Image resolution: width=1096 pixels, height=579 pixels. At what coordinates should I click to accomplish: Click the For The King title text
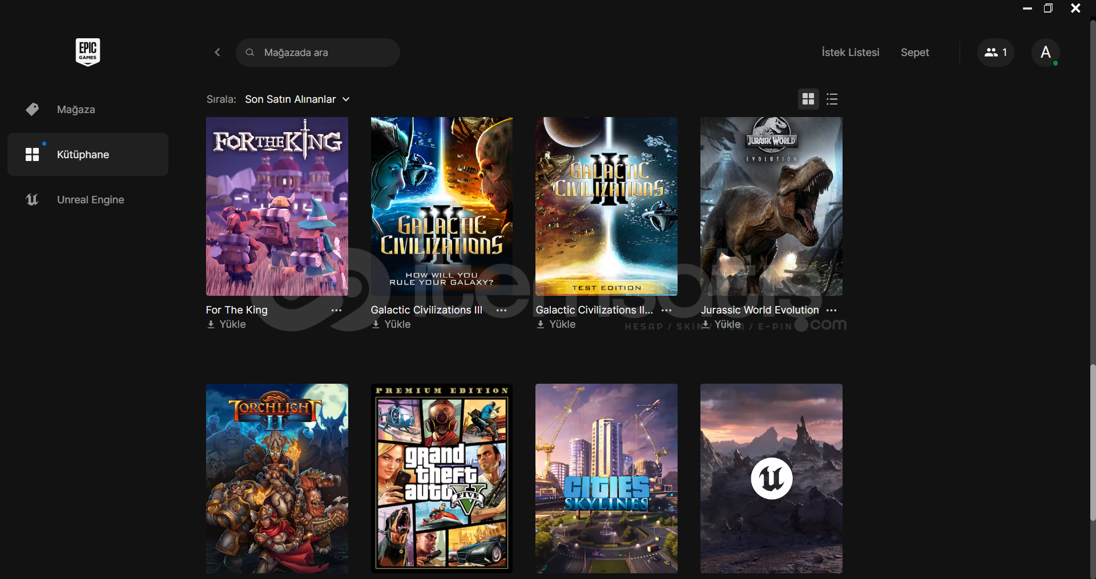(x=236, y=310)
